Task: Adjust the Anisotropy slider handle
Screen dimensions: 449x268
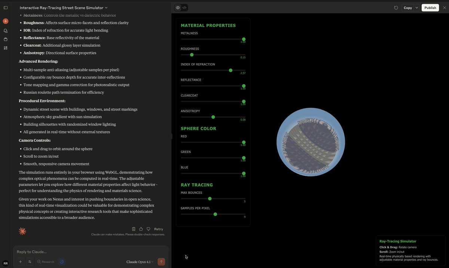Action: (213, 117)
